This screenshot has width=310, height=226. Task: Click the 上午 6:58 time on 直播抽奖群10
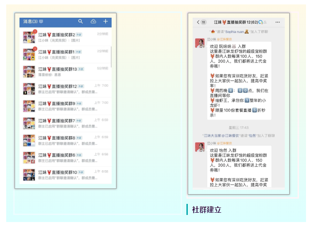click(101, 172)
